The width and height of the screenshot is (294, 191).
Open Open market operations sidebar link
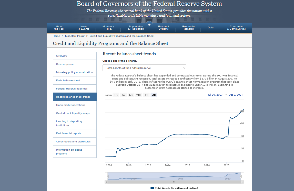(75, 105)
